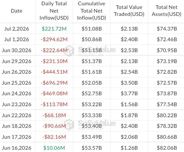Screen dimensions: 184x152
Task: Select the Date column header
Action: point(17,11)
